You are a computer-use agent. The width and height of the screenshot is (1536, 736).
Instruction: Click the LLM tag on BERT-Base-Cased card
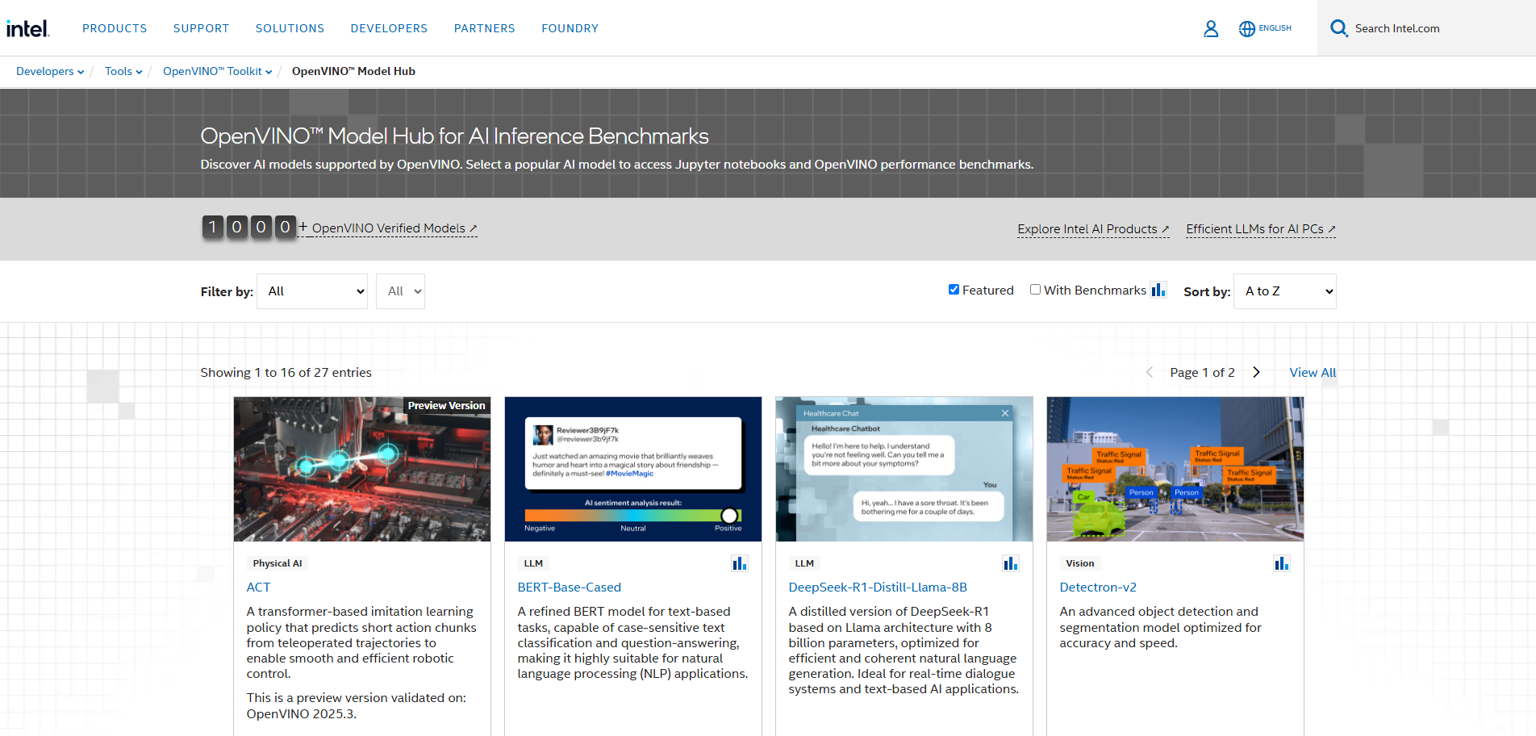533,563
